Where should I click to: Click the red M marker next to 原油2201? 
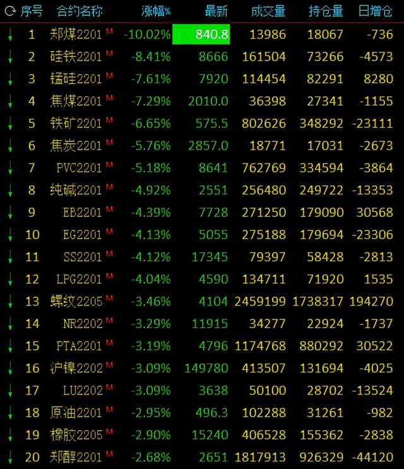[109, 409]
